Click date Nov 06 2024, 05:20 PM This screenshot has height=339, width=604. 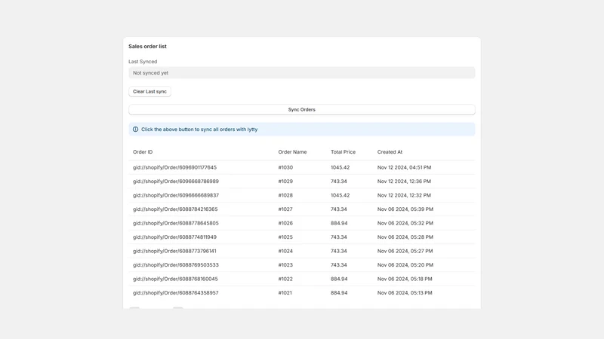pyautogui.click(x=405, y=265)
